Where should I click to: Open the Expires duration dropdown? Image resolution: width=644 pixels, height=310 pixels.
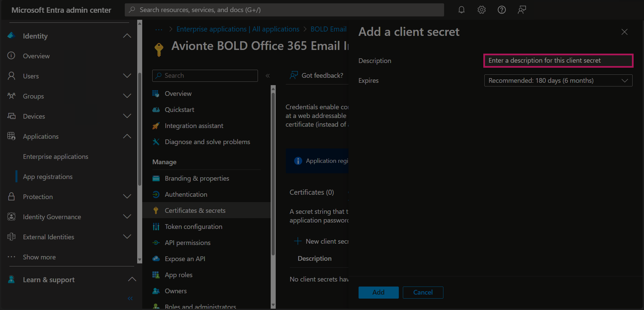tap(558, 80)
